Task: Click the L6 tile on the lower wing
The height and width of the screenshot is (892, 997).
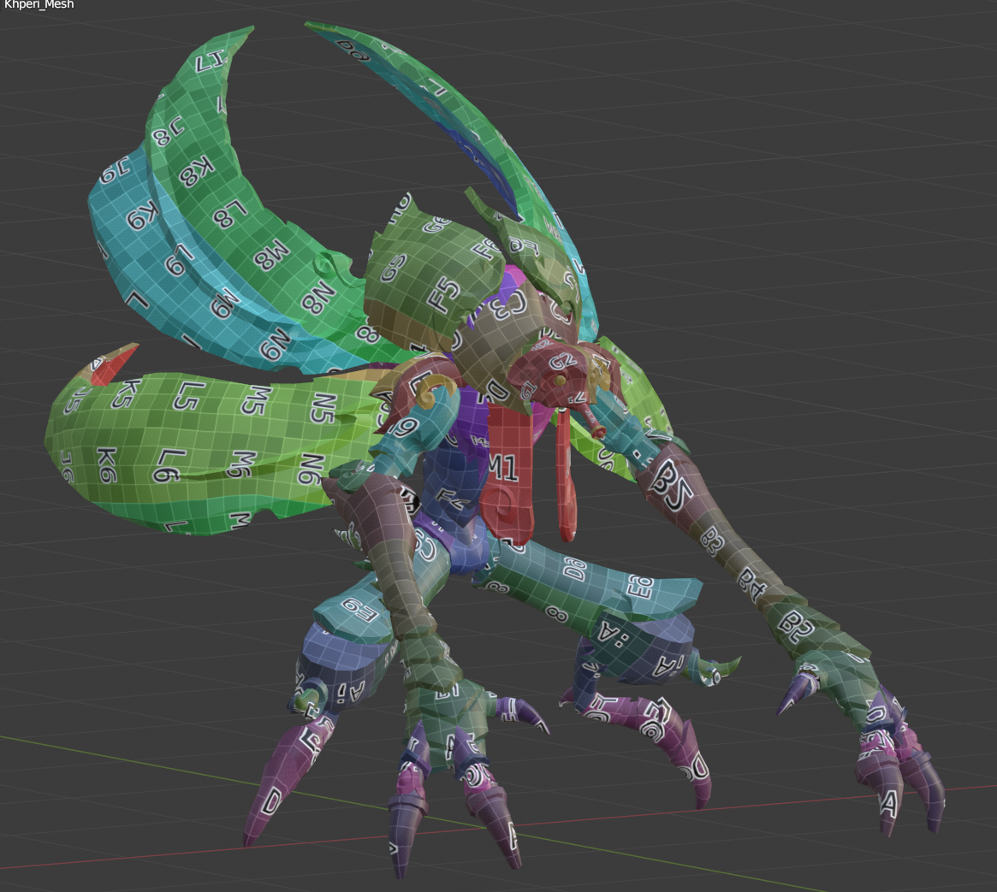Action: (x=166, y=463)
